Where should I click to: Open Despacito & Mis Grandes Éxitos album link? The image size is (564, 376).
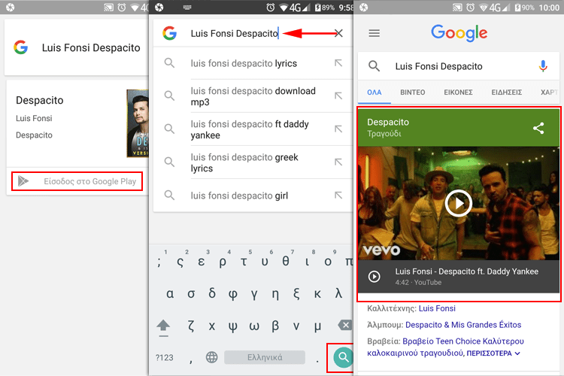point(463,325)
